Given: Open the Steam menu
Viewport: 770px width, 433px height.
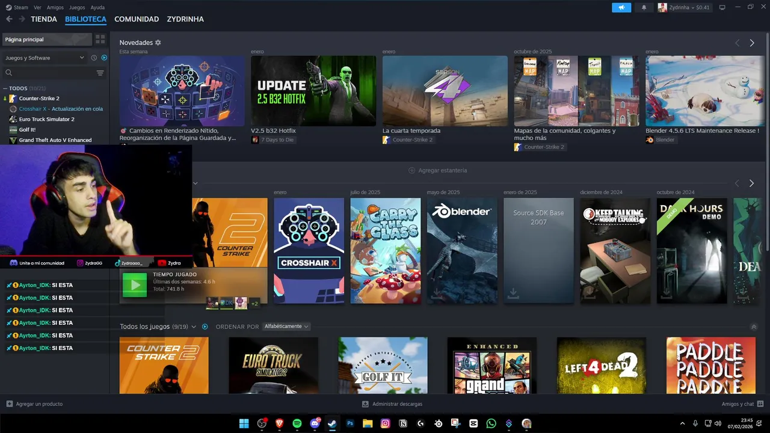Looking at the screenshot, I should click(17, 7).
